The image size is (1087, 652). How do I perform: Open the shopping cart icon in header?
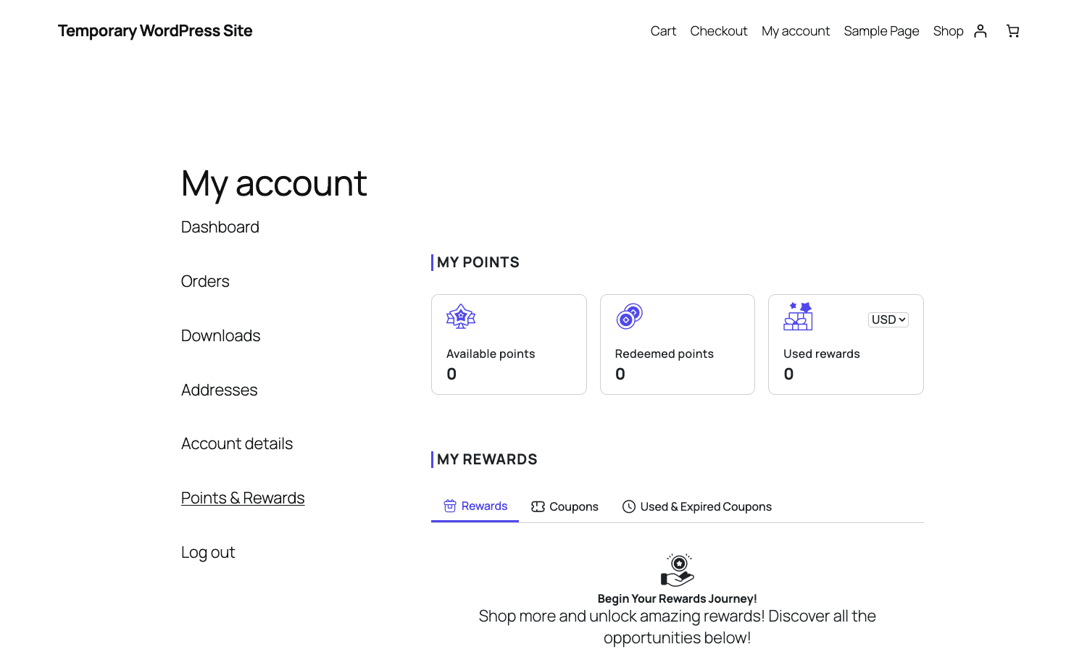click(x=1013, y=30)
